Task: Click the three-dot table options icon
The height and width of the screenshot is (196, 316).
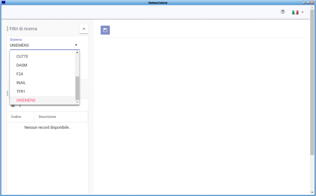Action: click(x=20, y=106)
